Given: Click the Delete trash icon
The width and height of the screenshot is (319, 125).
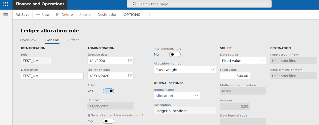Looking at the screenshot, I should (58, 14).
